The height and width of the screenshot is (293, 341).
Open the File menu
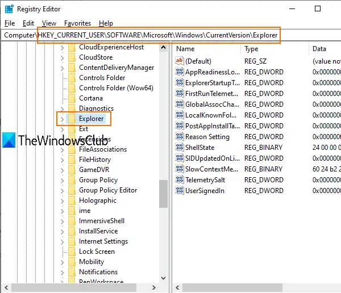10,23
